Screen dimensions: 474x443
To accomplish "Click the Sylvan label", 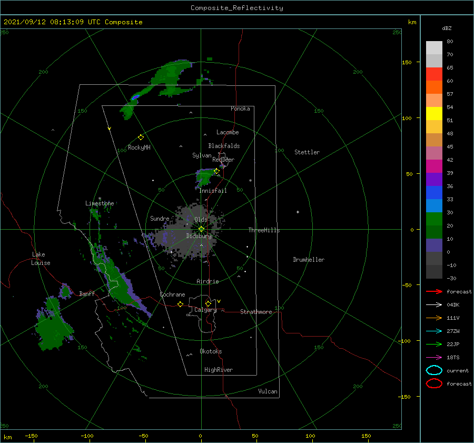I will [x=202, y=155].
